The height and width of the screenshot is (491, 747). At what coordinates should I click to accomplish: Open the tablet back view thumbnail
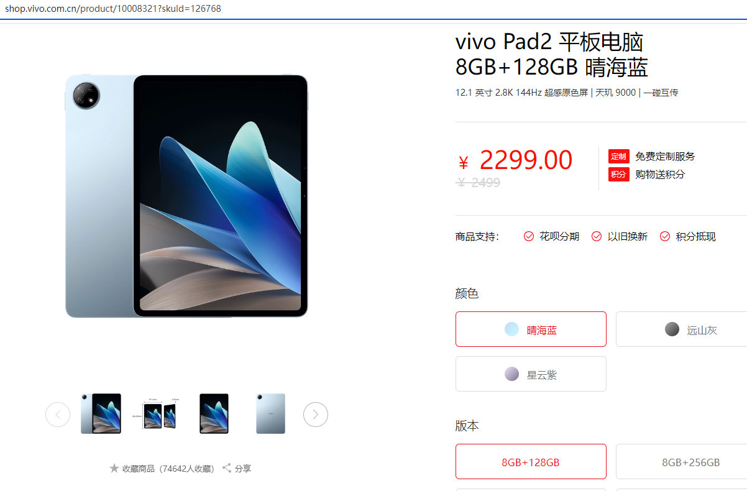click(x=271, y=414)
